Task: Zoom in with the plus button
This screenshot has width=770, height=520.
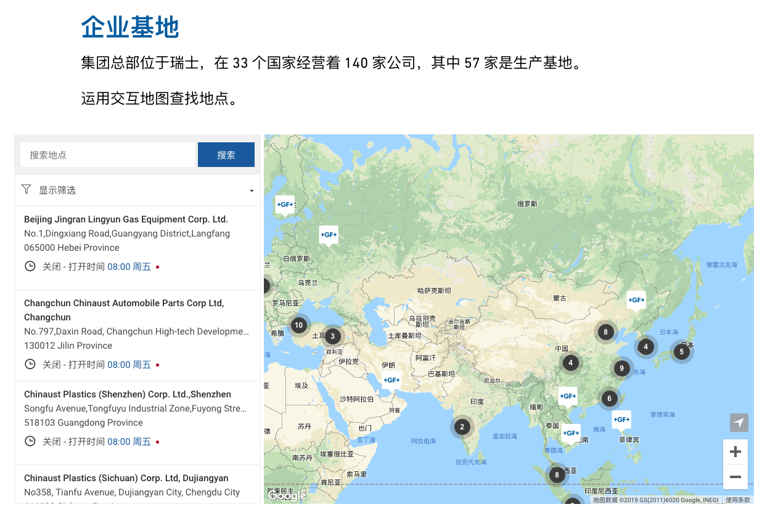Action: pyautogui.click(x=735, y=452)
